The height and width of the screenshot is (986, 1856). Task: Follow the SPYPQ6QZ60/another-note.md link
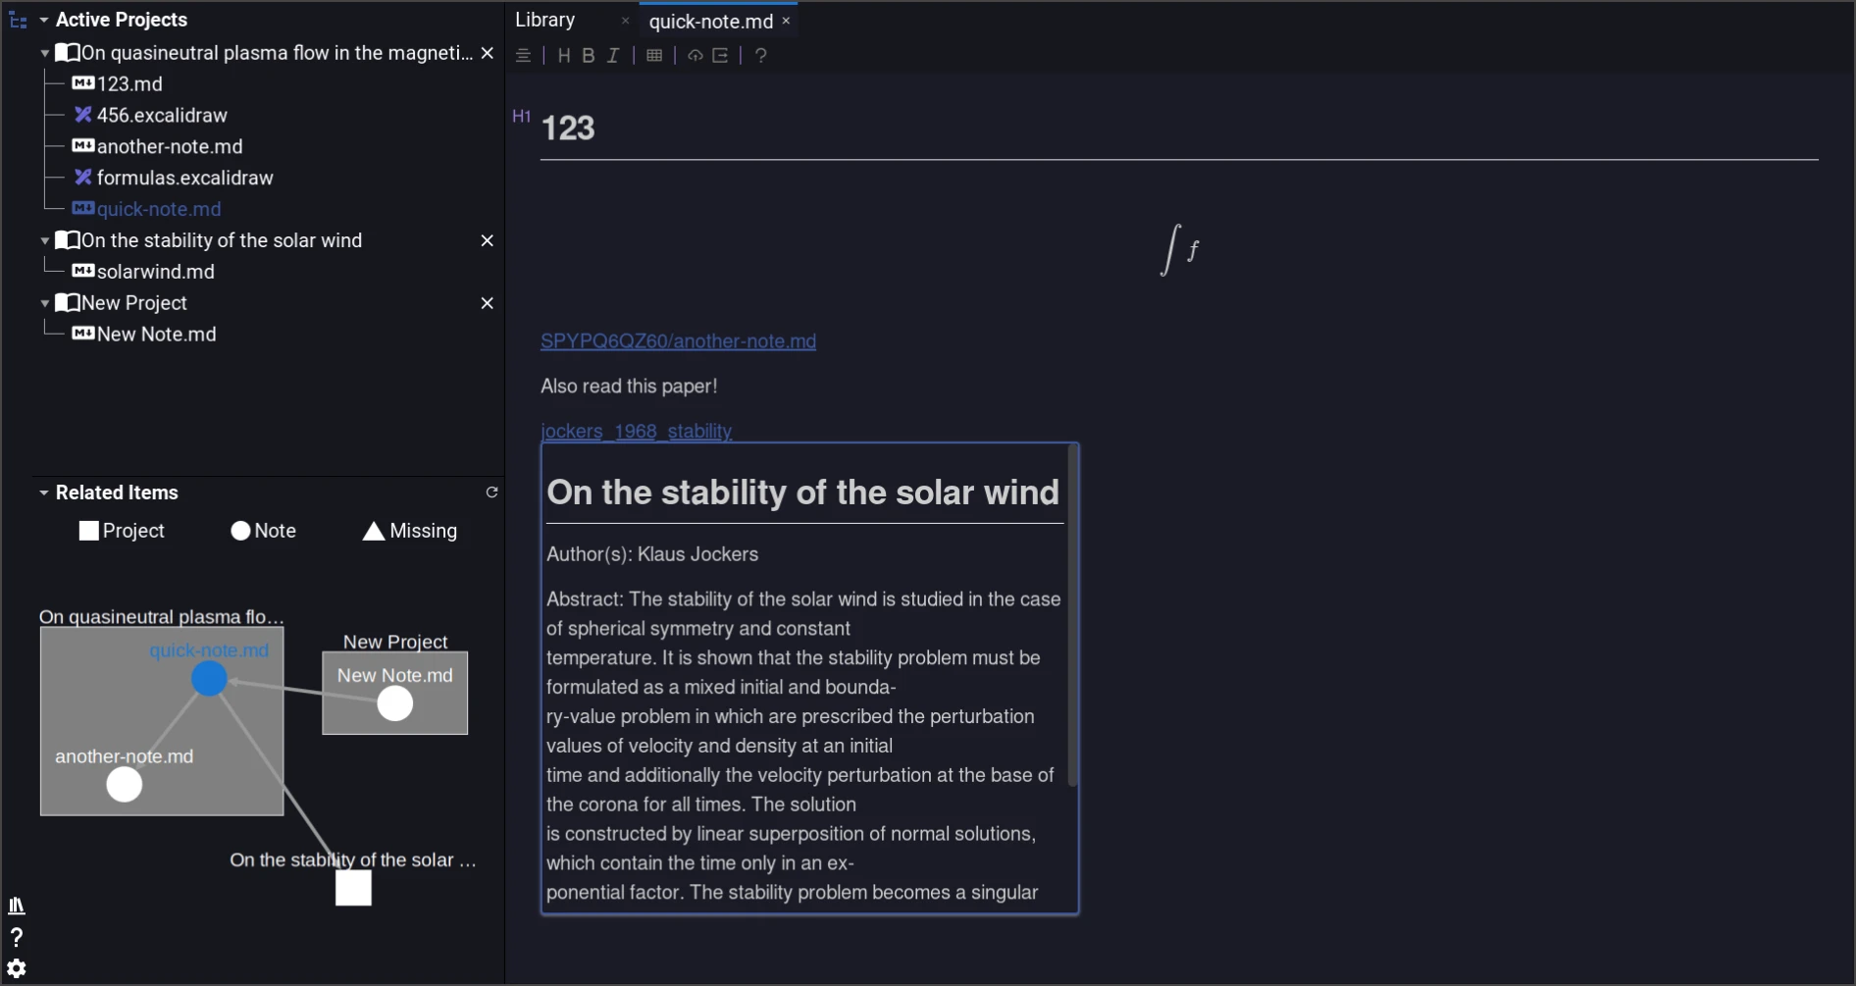tap(678, 341)
